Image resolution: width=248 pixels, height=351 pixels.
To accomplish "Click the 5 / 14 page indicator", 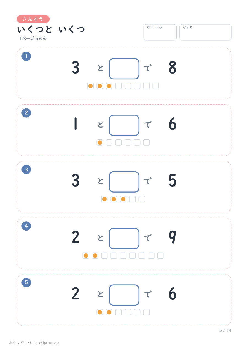I will [x=225, y=330].
